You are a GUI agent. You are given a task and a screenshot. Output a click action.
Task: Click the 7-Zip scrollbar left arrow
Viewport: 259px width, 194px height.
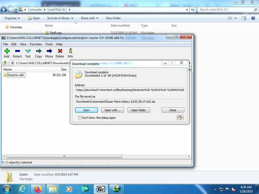(4, 156)
